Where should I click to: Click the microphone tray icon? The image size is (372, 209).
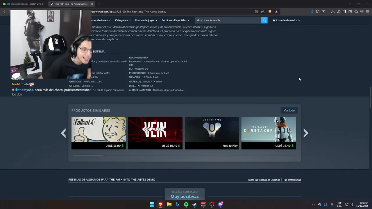332,205
